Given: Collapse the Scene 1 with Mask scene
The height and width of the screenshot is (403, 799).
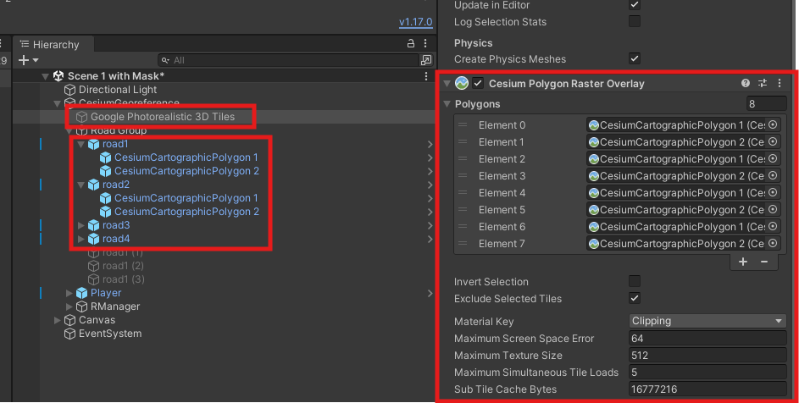Looking at the screenshot, I should (x=46, y=76).
